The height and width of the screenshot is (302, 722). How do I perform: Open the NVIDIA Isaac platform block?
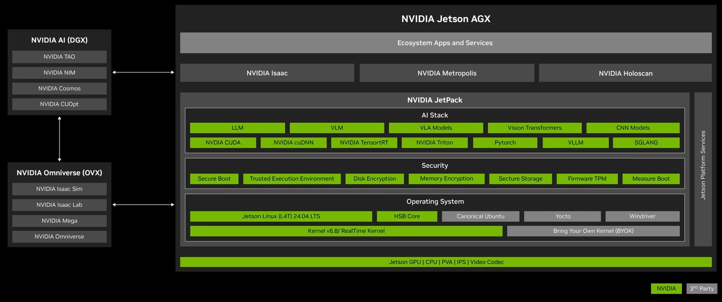click(267, 73)
